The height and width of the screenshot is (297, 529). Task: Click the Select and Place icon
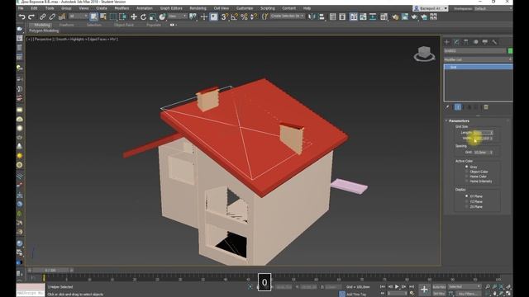162,16
